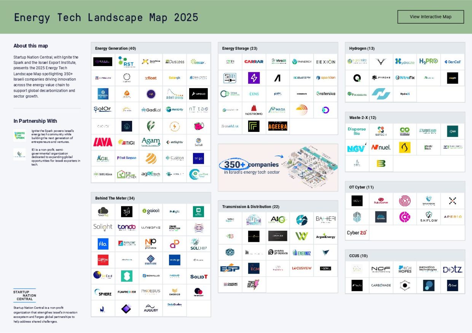Viewport: 472px width, 333px height.
Task: Click the AGEERA logo tile
Action: click(278, 126)
